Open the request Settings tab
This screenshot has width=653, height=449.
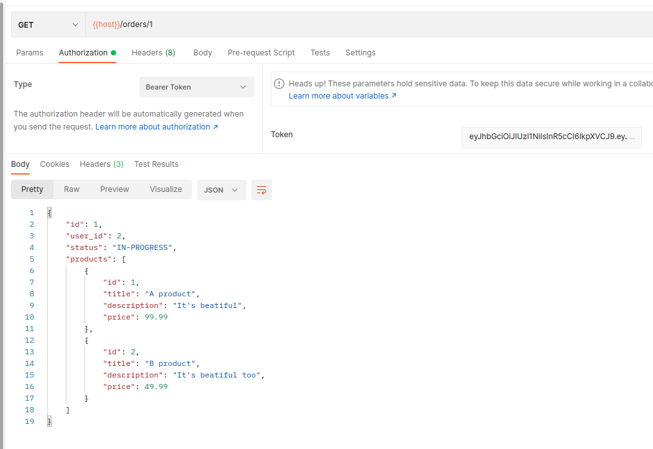tap(360, 53)
